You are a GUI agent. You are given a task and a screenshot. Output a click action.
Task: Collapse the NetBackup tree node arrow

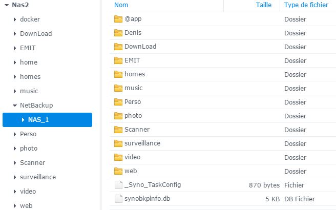(14, 106)
